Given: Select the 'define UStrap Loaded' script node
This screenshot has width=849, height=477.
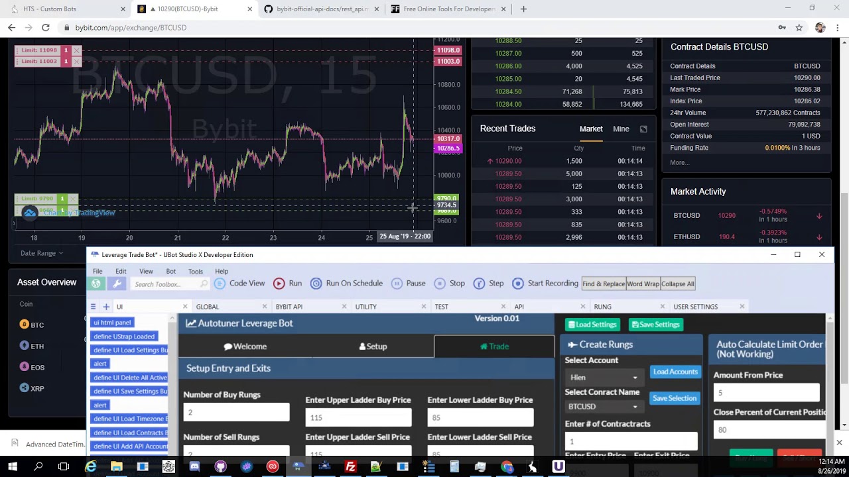Looking at the screenshot, I should (124, 336).
